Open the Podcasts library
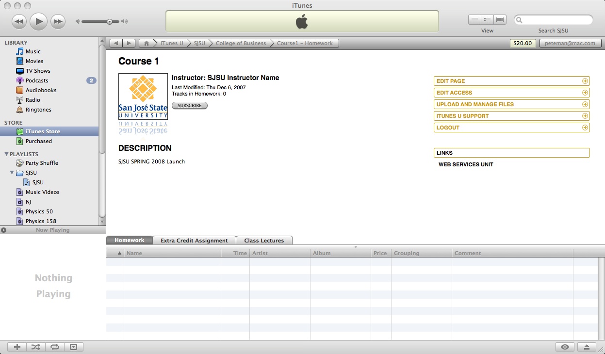Viewport: 605px width, 354px height. pyautogui.click(x=36, y=80)
